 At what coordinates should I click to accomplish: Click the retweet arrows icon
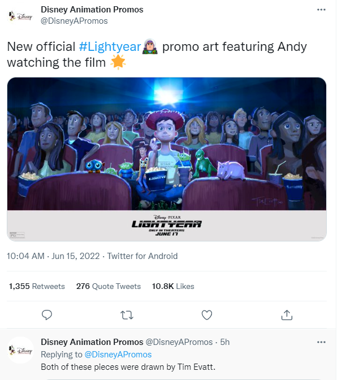pos(127,315)
